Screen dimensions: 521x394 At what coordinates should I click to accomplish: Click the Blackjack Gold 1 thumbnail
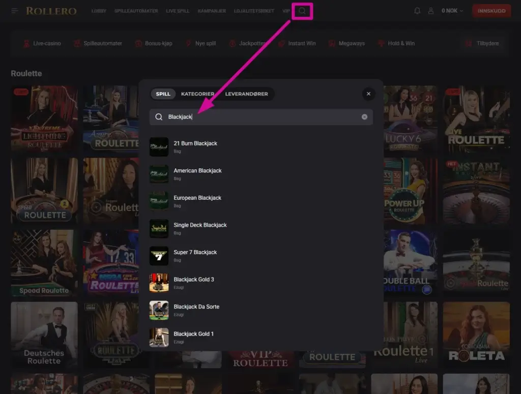point(159,337)
